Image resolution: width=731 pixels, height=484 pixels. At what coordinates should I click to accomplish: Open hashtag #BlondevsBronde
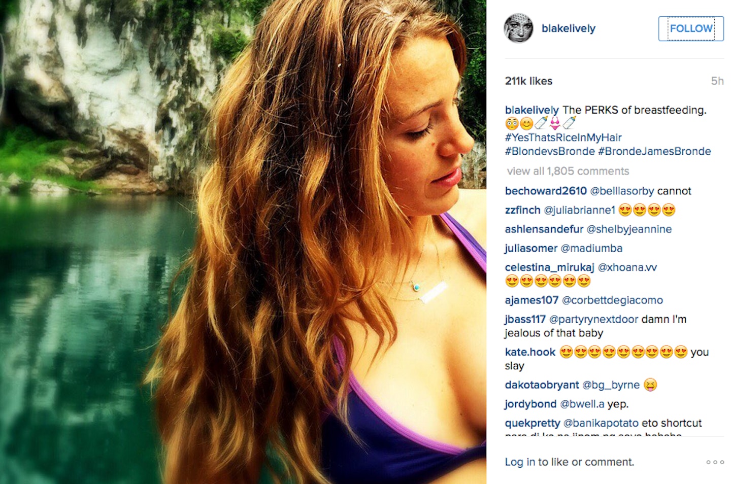[x=550, y=151]
